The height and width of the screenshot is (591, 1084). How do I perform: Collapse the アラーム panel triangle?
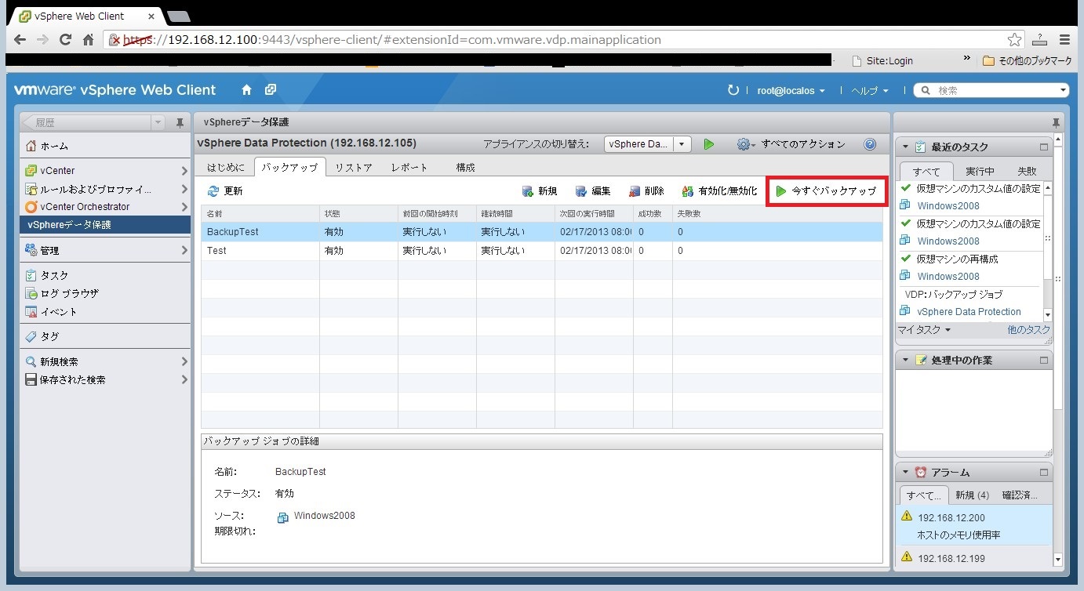905,473
